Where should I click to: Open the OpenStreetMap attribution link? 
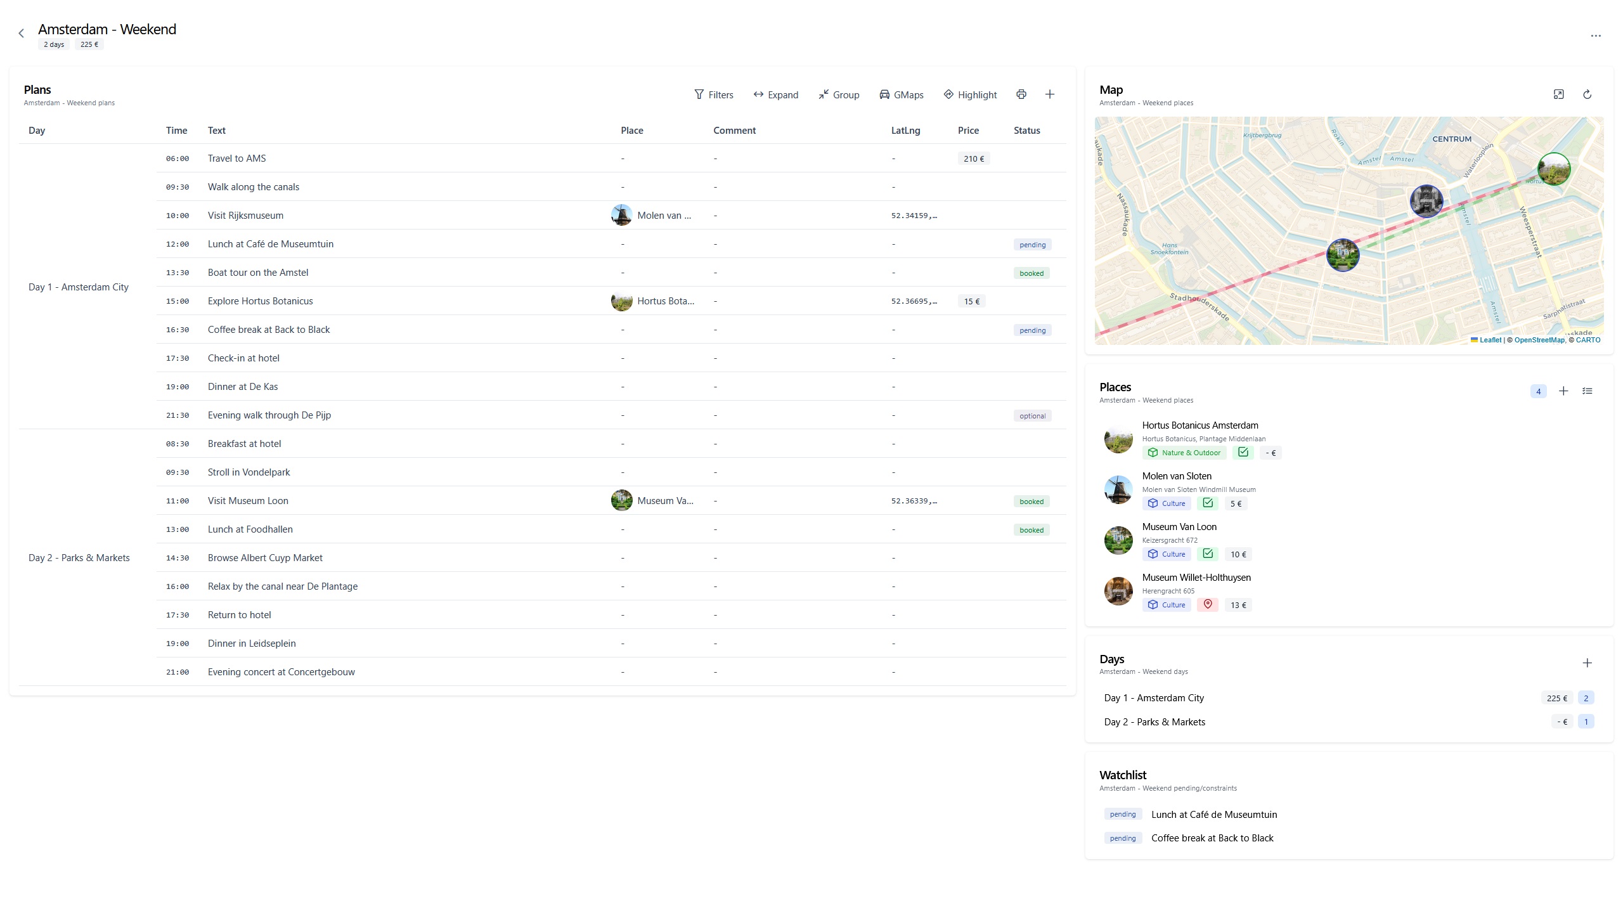[x=1539, y=340]
